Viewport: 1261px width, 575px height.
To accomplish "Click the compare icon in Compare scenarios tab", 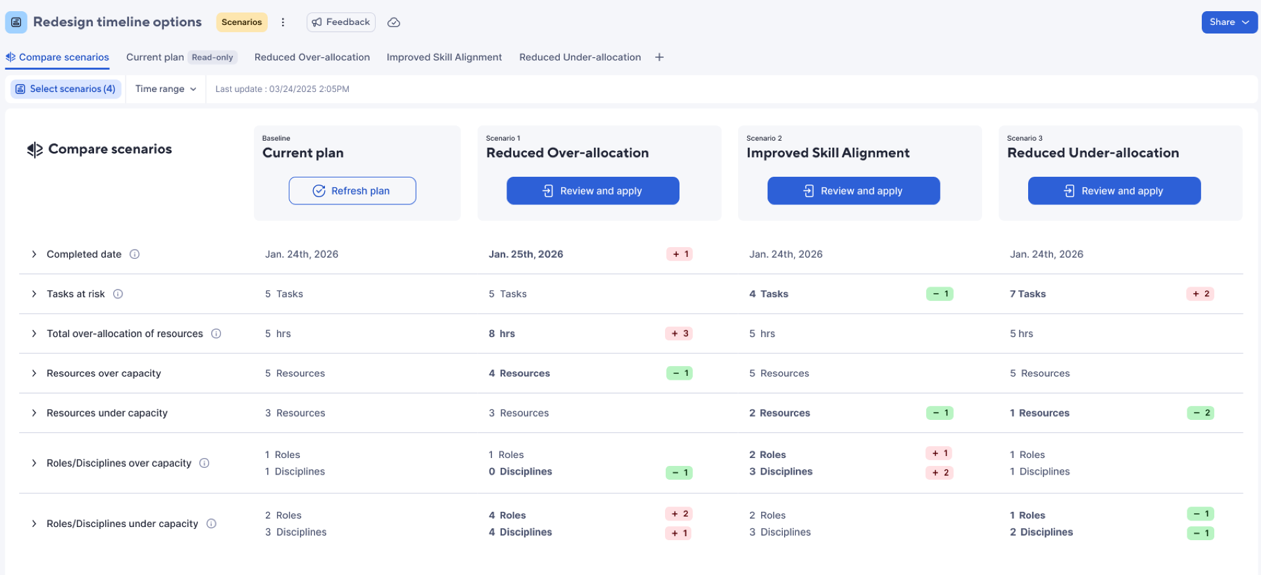I will pos(11,57).
